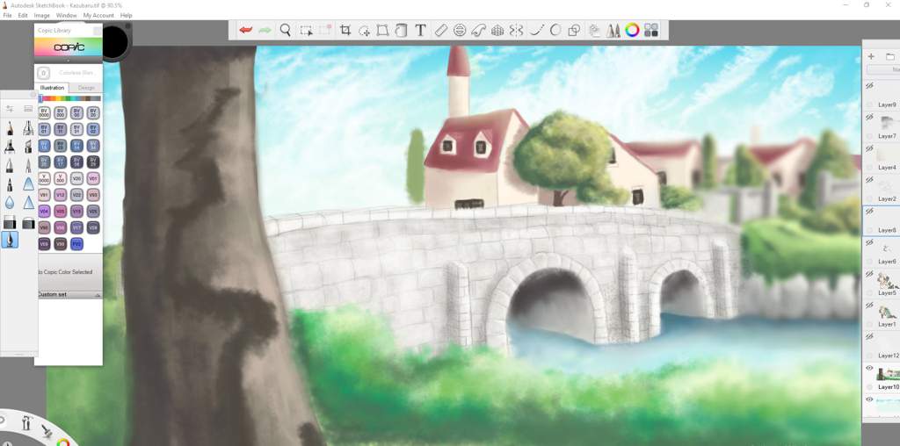Screen dimensions: 900x446
Task: Add a new layer with plus icon
Action: (x=871, y=56)
